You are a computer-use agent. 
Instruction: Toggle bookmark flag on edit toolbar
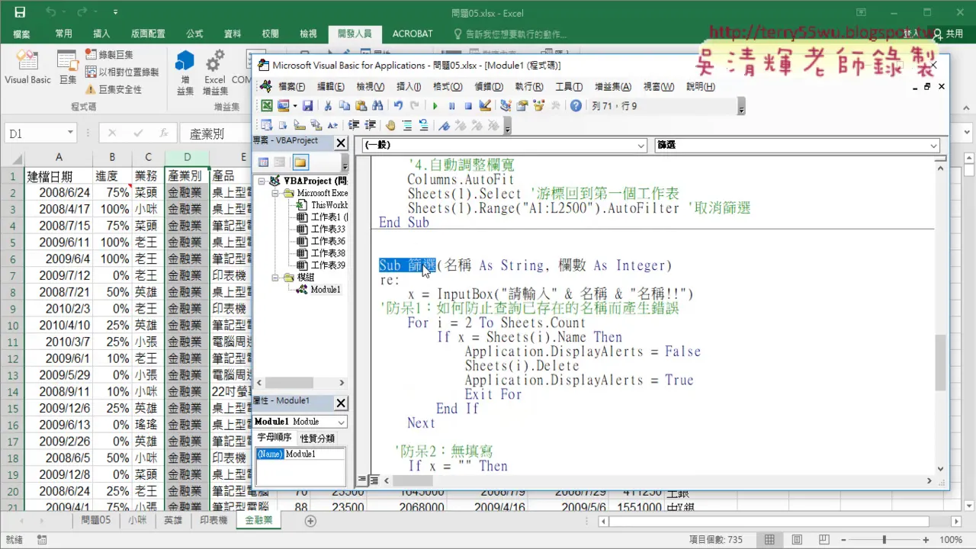pos(445,125)
